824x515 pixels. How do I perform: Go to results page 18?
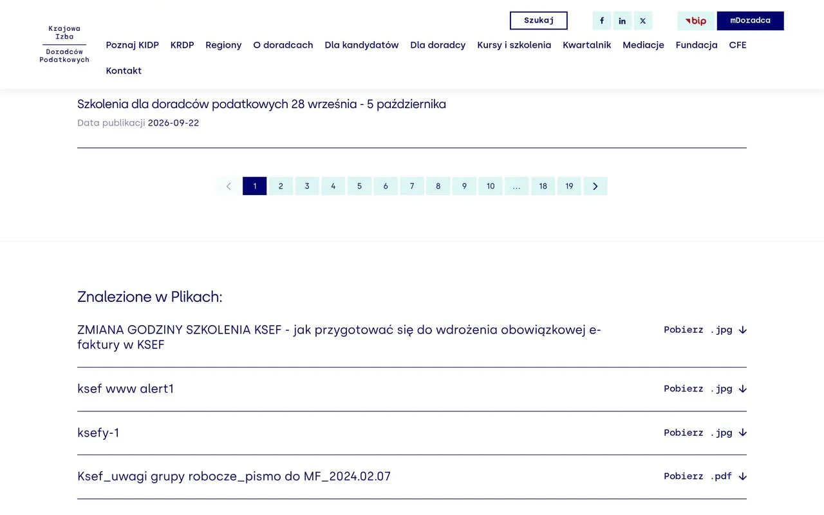[x=543, y=186]
